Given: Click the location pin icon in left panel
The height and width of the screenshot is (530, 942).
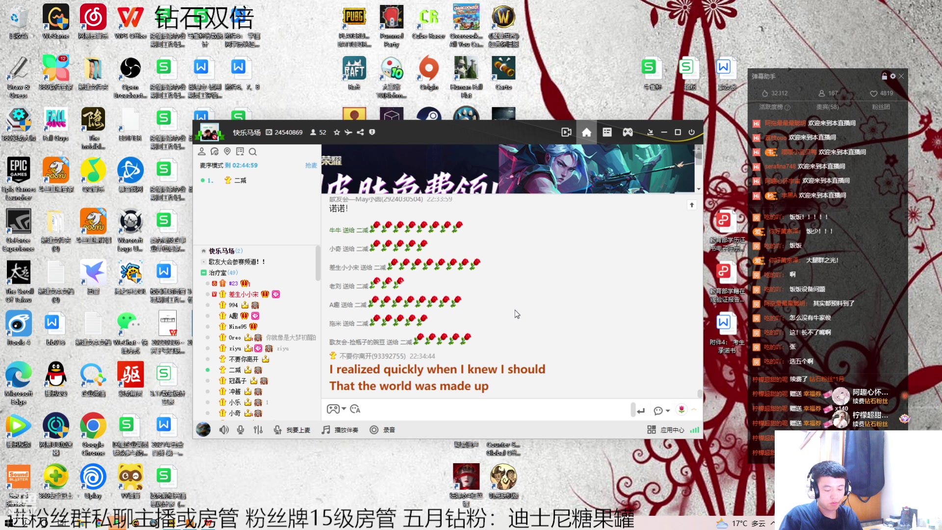Looking at the screenshot, I should pos(227,152).
